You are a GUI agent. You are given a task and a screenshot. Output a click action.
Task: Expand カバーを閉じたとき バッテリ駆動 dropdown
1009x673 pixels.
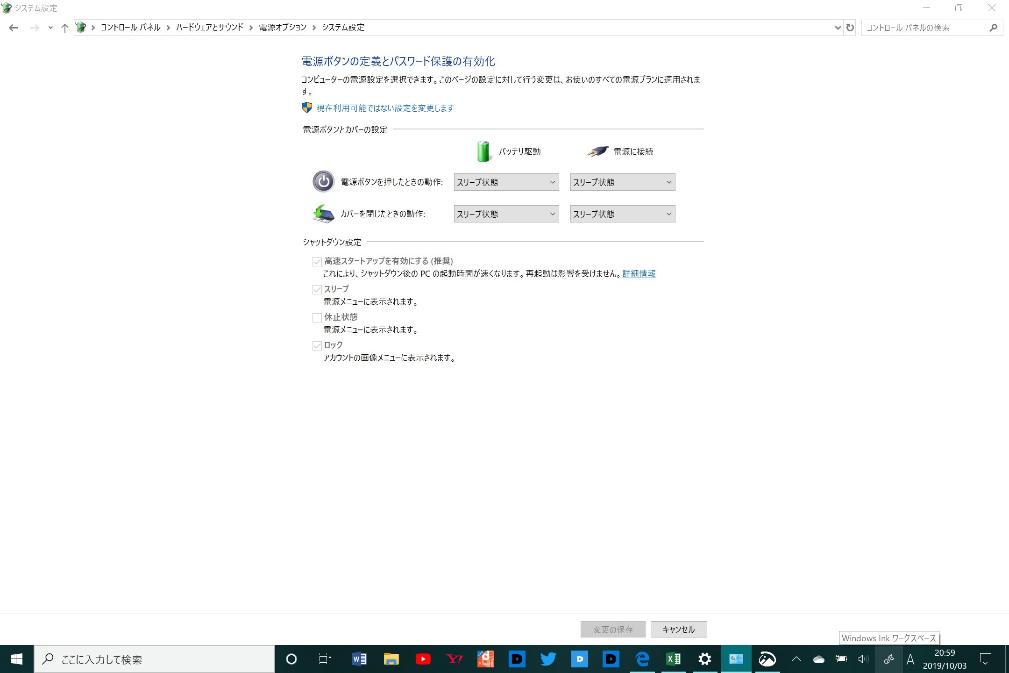tap(506, 214)
